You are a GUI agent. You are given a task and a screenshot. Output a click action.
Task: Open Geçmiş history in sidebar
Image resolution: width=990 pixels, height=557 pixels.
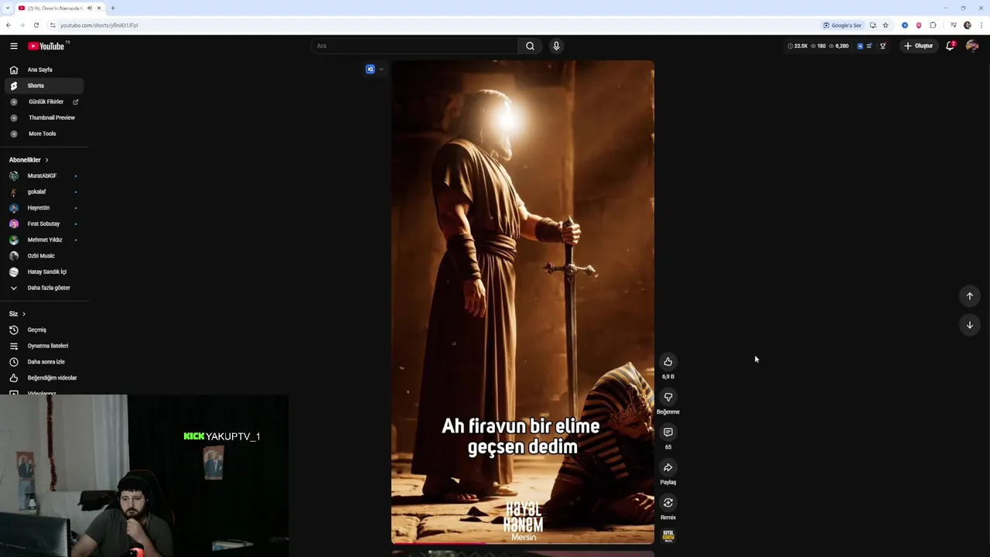point(43,330)
